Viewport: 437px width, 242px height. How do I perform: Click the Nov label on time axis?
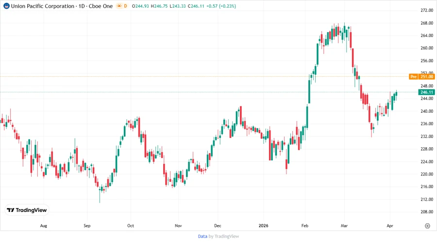pos(178,225)
